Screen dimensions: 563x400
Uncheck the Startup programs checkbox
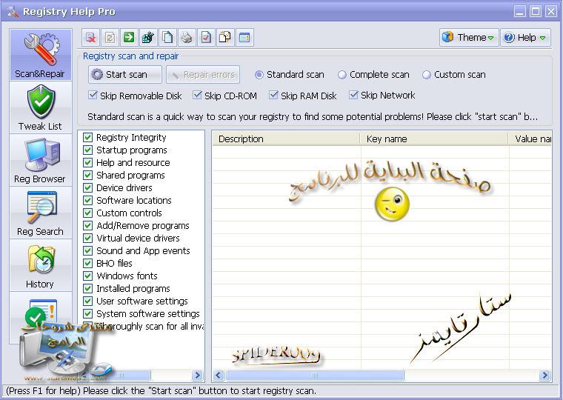pyautogui.click(x=87, y=150)
